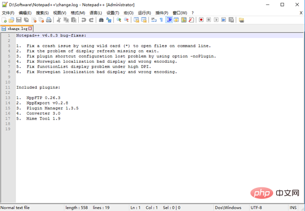
Task: Open the 窗口(W) menu
Action: [180, 13]
